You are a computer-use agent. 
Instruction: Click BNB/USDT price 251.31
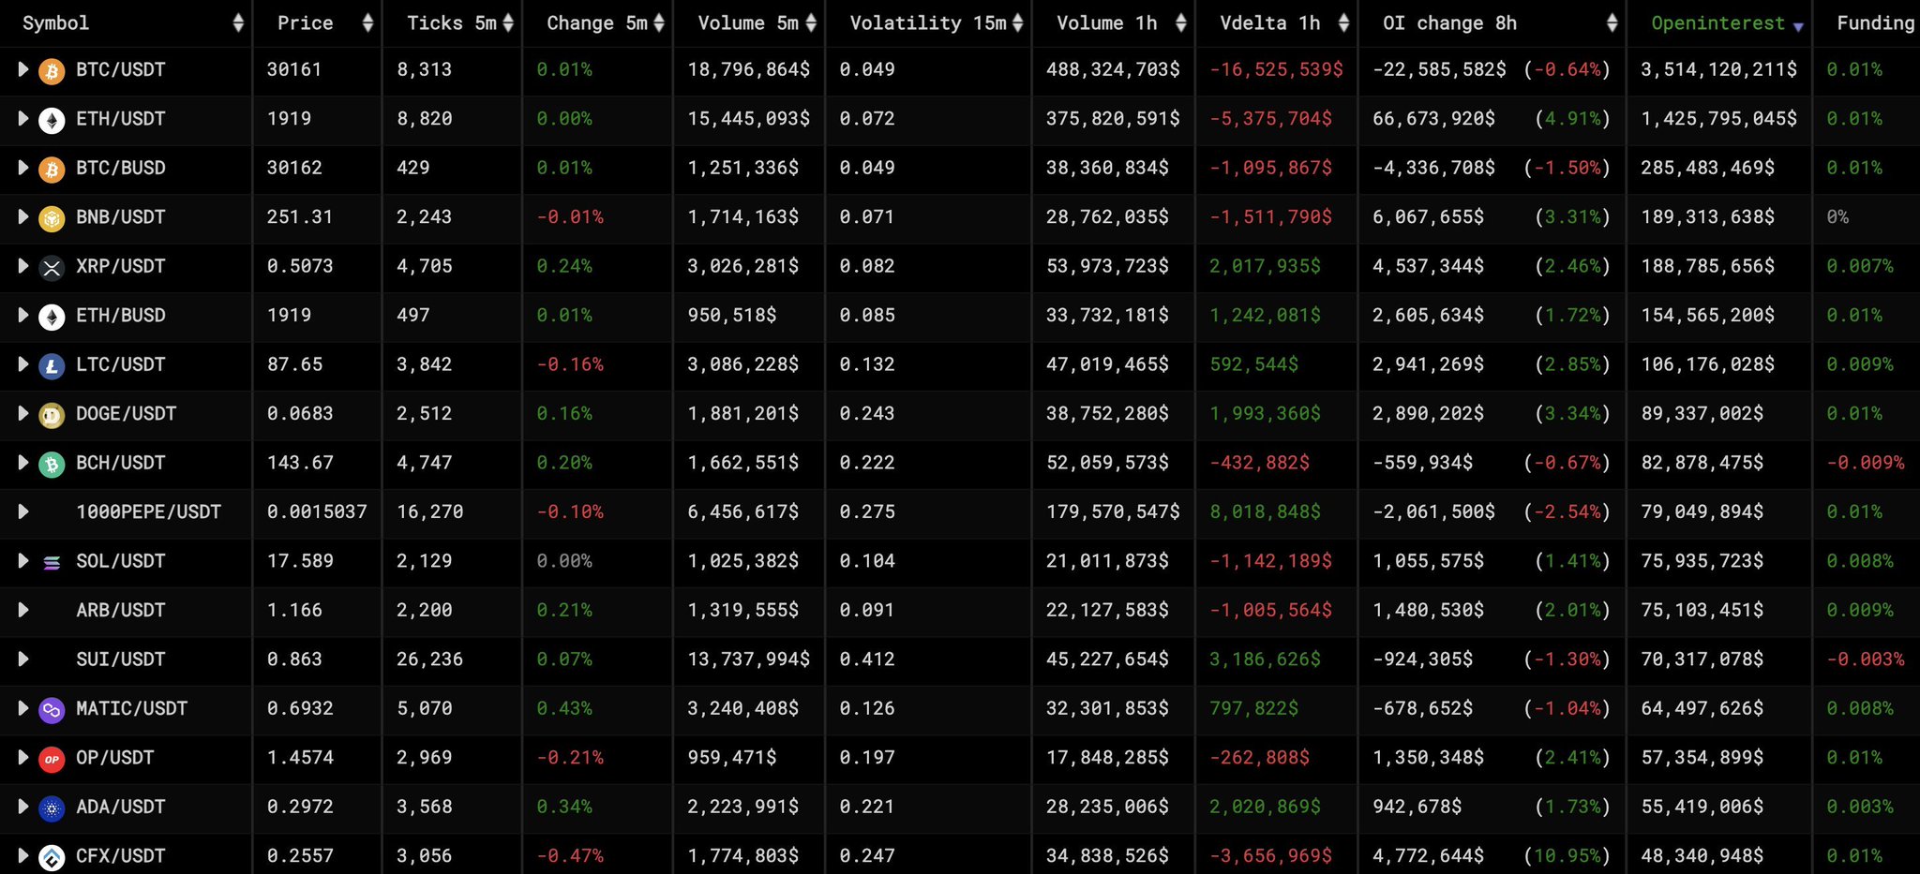300,217
